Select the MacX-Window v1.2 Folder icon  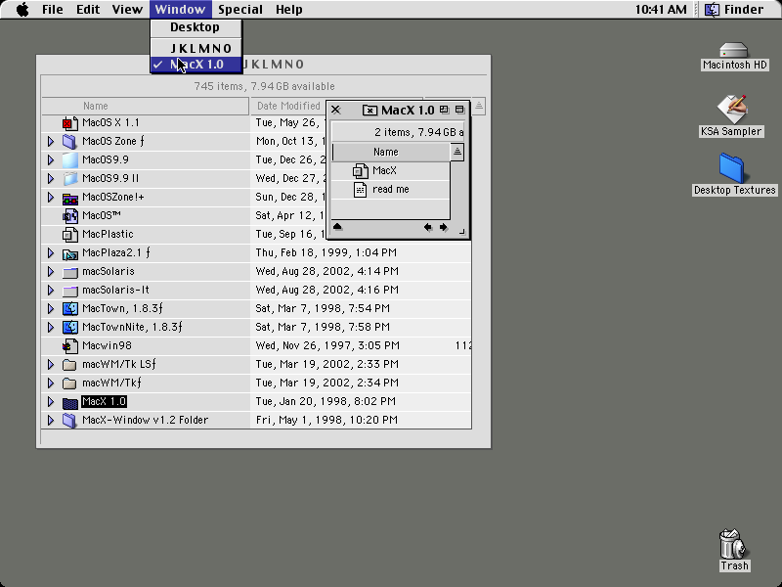click(x=70, y=421)
